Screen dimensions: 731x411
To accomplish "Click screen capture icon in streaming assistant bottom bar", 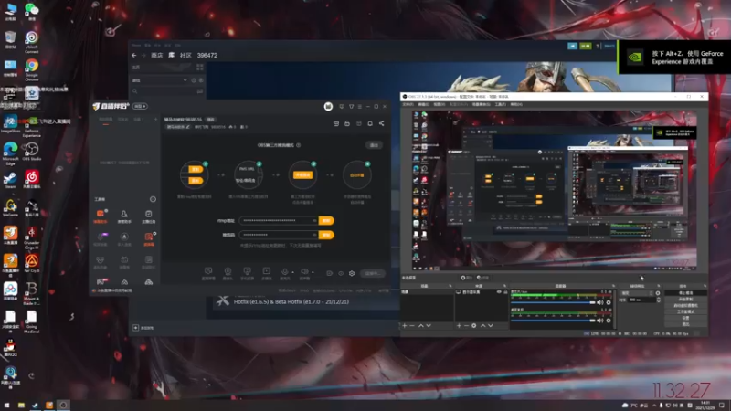I will [208, 271].
